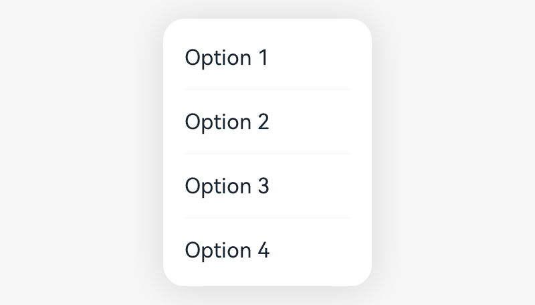
Task: Click the digit "2" in Option 2
Action: click(263, 122)
